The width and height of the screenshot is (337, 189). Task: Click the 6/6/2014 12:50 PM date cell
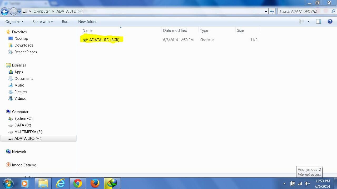coord(178,40)
